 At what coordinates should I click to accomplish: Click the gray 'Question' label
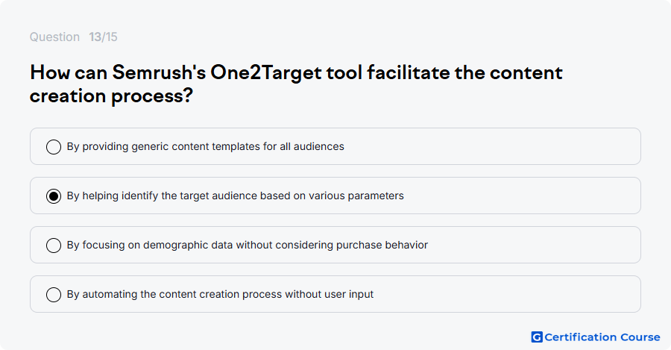(54, 37)
